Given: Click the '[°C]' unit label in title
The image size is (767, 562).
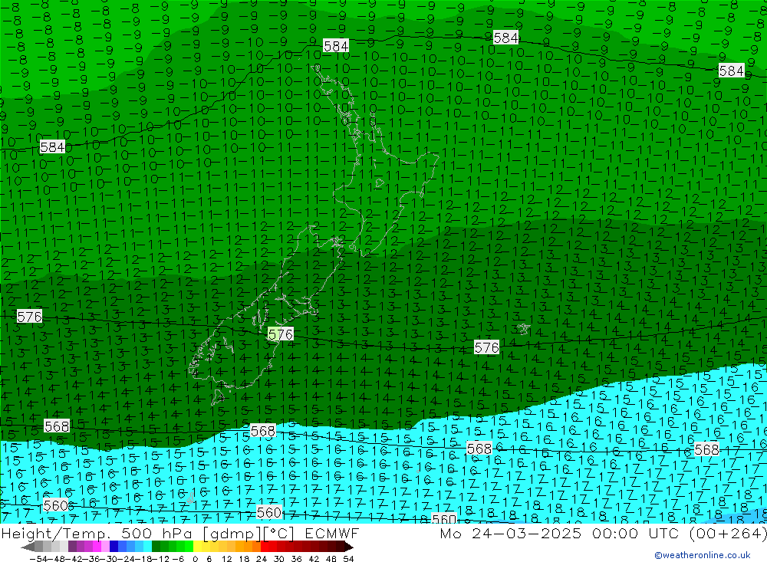Looking at the screenshot, I should point(278,533).
